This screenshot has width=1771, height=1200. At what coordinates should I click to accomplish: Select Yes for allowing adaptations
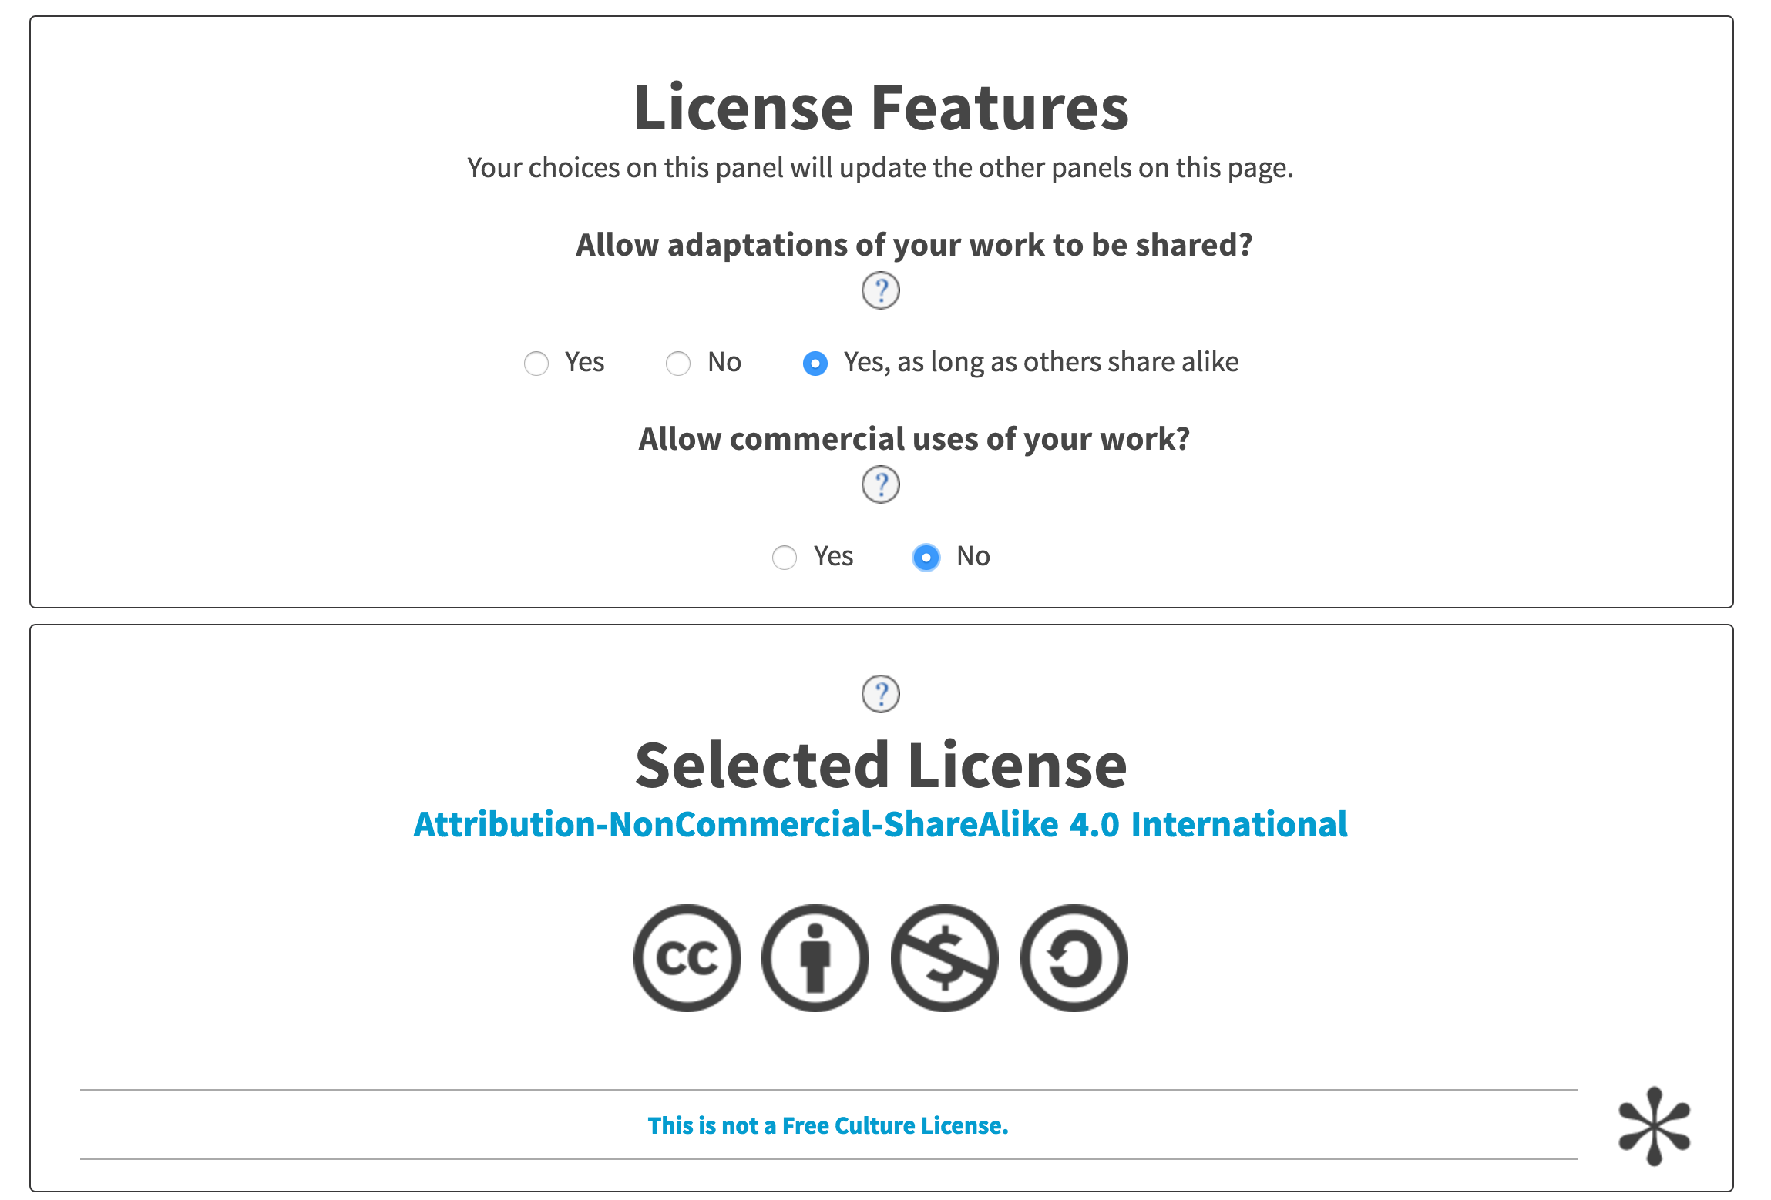pyautogui.click(x=536, y=363)
